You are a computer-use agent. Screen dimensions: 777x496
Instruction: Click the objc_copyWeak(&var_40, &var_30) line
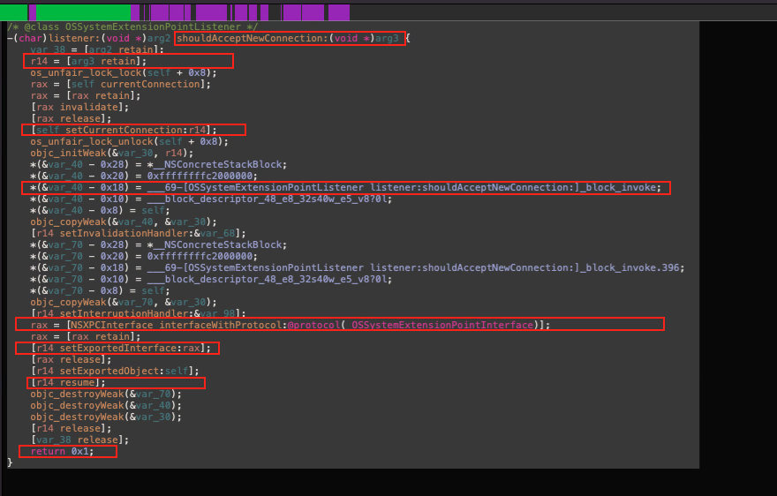(124, 222)
